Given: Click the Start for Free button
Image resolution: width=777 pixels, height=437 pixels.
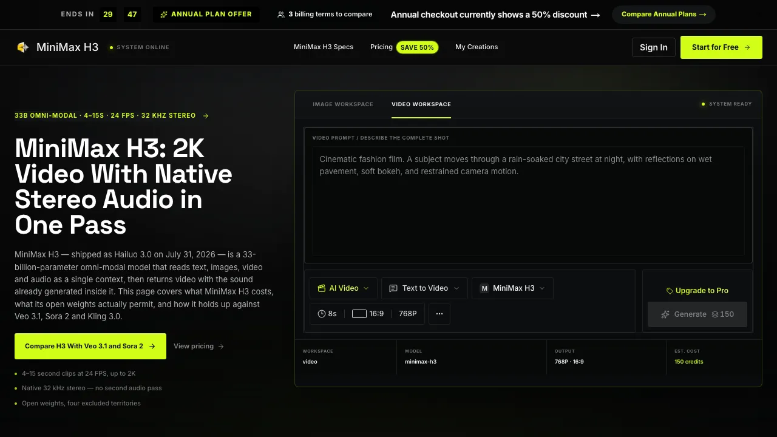Looking at the screenshot, I should 721,47.
